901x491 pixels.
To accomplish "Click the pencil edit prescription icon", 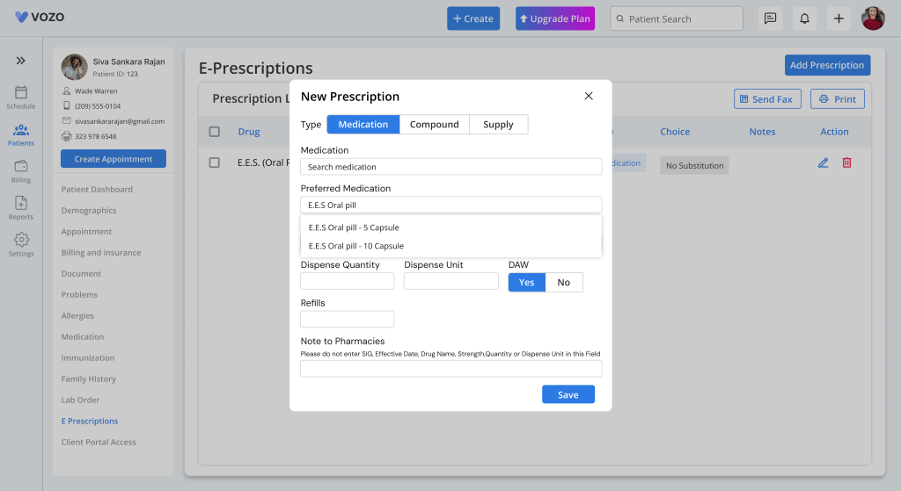I will (x=823, y=162).
